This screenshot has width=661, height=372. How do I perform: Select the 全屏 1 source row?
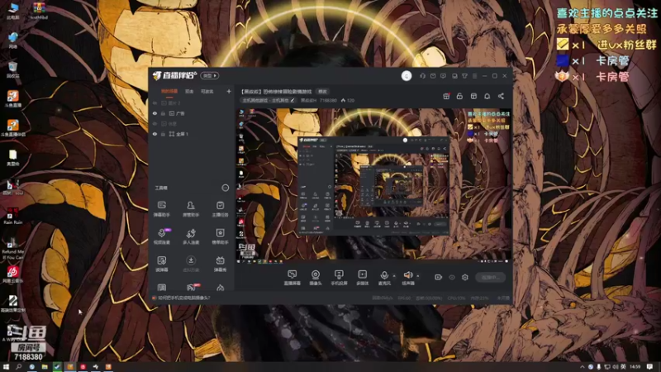click(x=192, y=134)
